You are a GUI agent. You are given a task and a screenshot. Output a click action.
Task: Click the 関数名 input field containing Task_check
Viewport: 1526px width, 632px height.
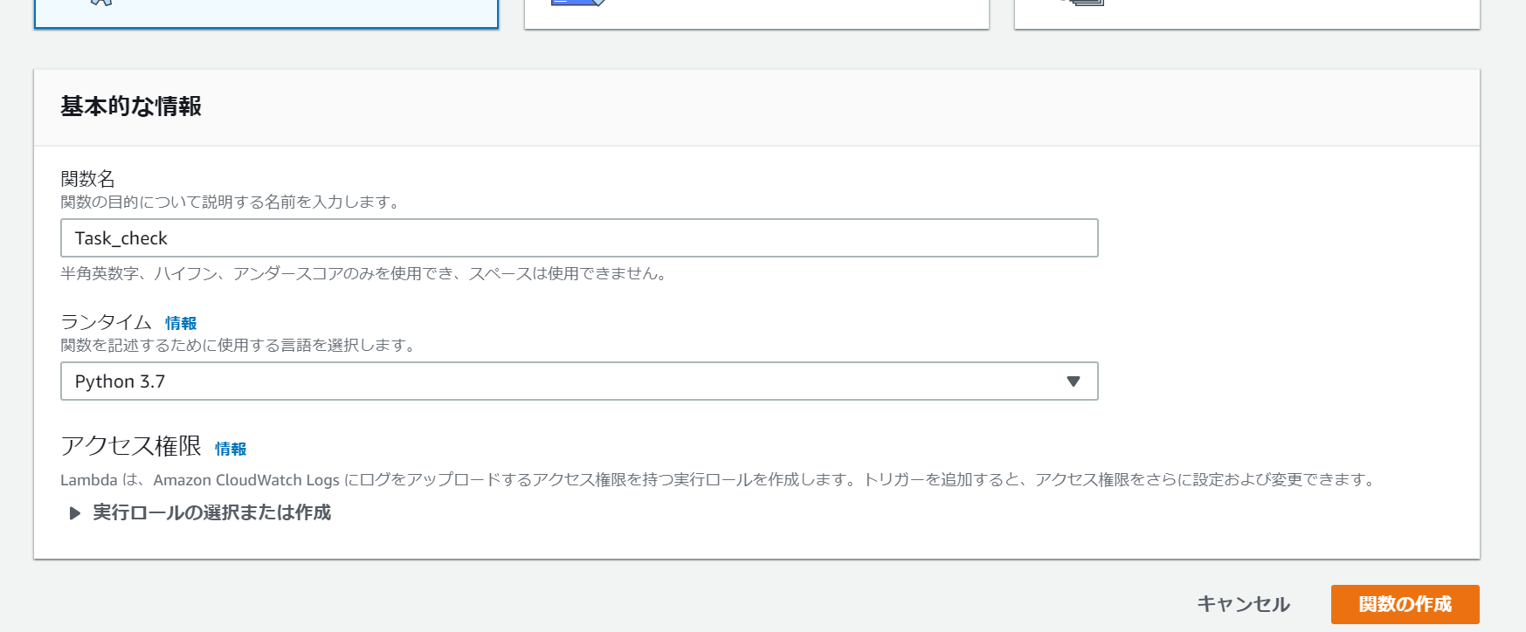(x=579, y=238)
